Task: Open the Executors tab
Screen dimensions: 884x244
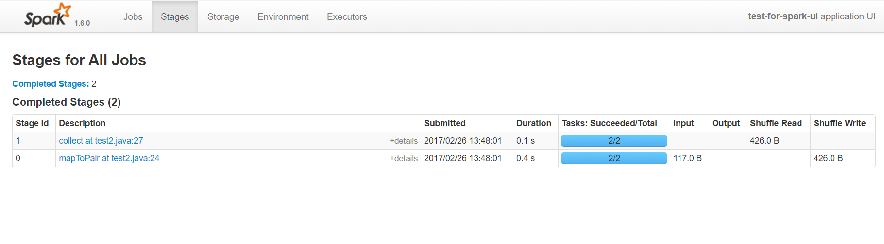Action: tap(347, 17)
